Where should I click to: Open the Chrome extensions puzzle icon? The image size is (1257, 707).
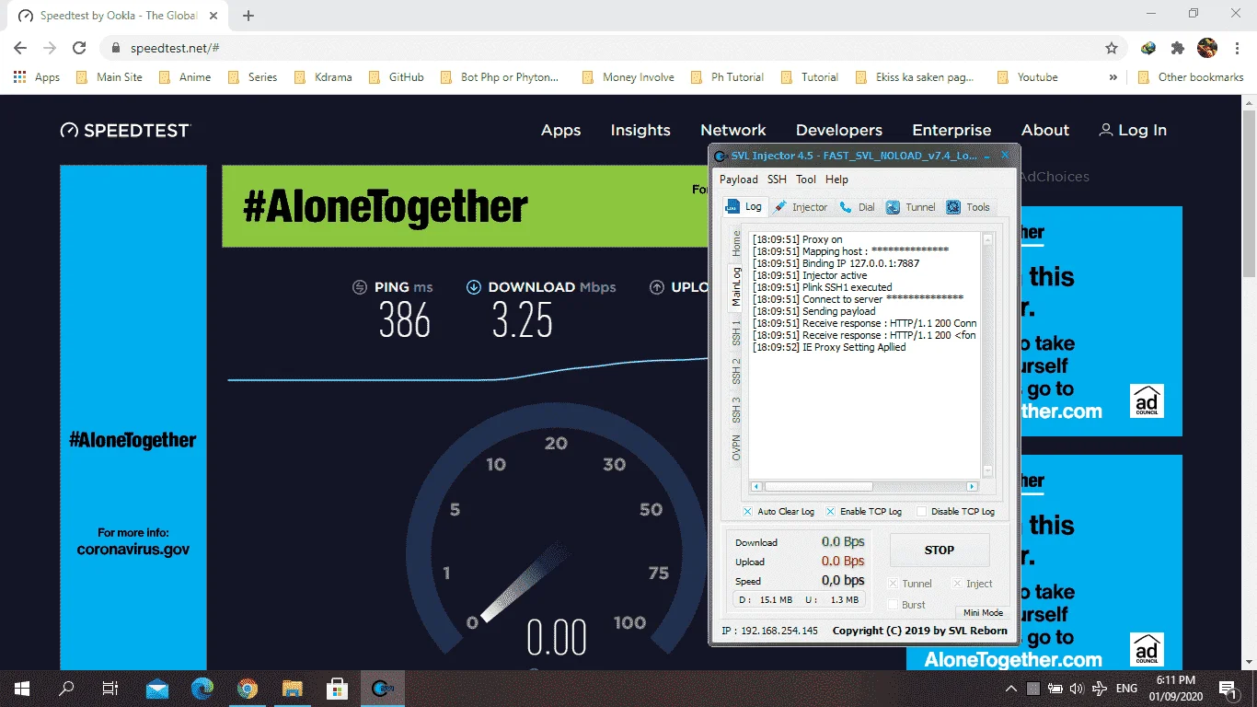[1177, 48]
